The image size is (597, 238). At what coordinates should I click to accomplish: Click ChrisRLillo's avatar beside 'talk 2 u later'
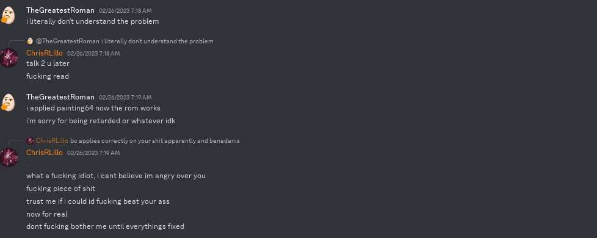pyautogui.click(x=9, y=58)
